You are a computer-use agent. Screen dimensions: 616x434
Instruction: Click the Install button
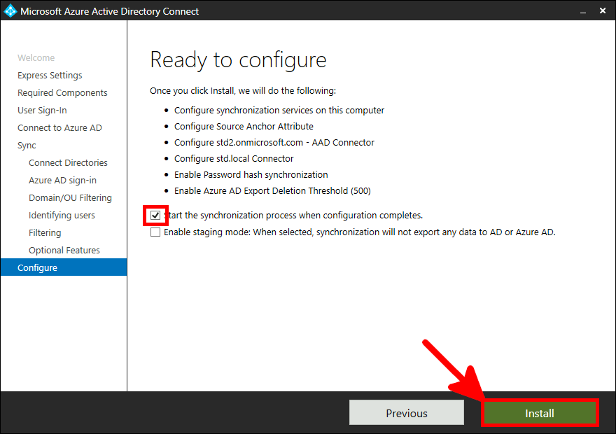[x=540, y=412]
